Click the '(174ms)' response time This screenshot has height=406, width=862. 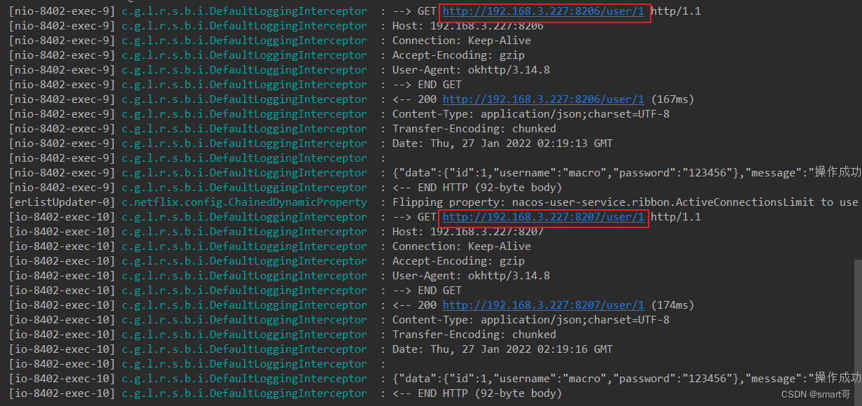point(672,305)
